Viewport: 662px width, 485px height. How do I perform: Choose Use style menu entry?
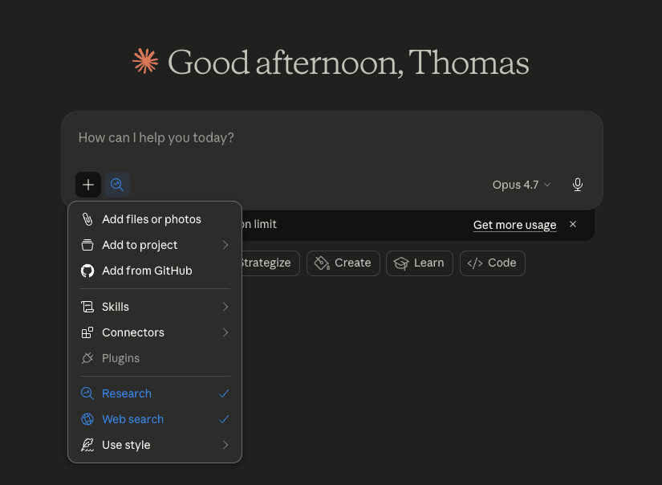tap(155, 445)
